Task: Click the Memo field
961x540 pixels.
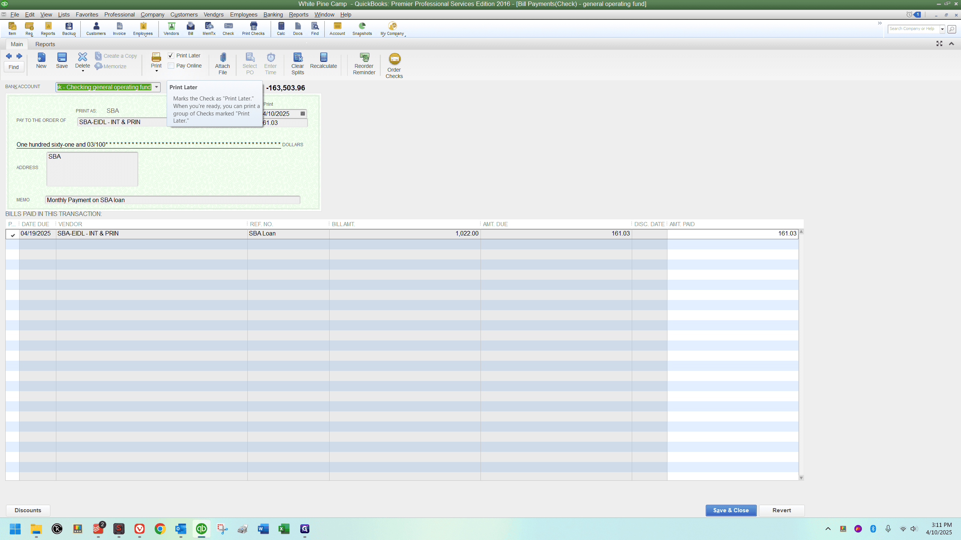Action: 173,200
